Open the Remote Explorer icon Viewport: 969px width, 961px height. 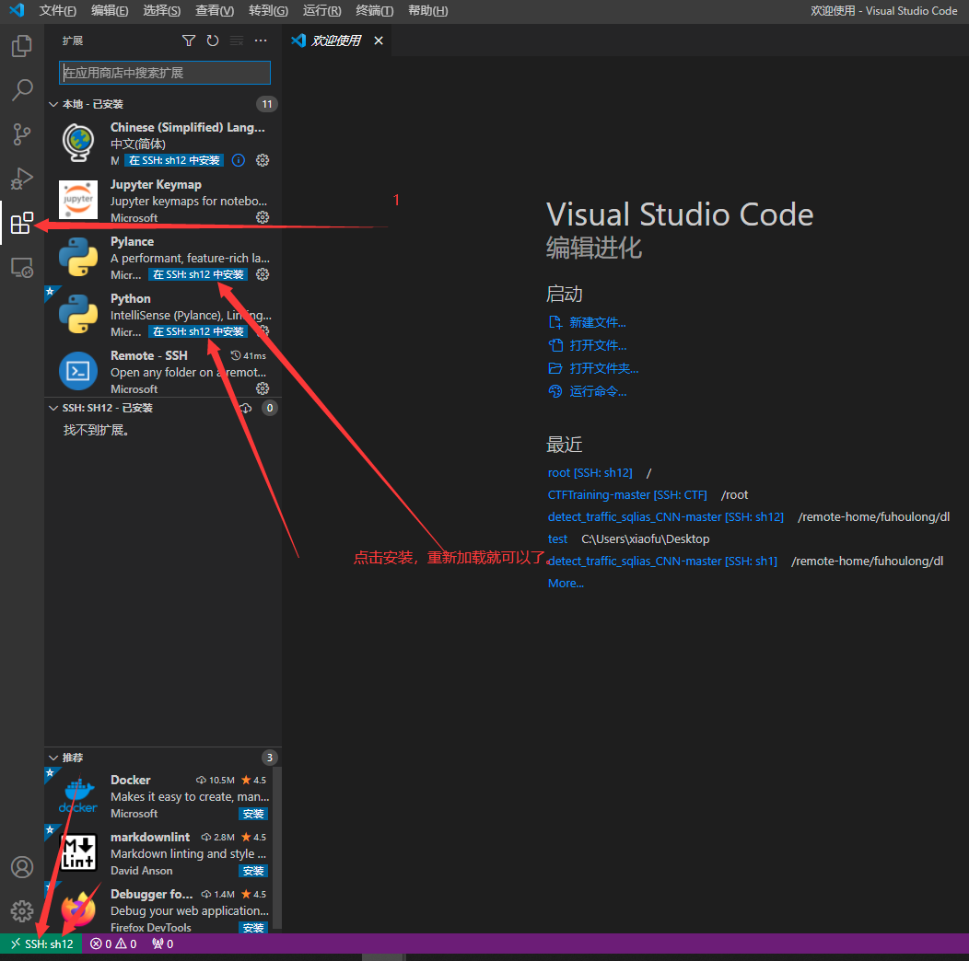(21, 266)
